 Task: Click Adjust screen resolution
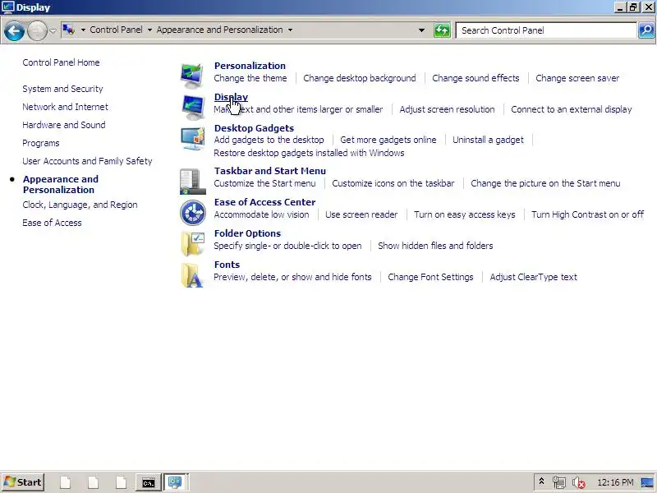coord(447,109)
